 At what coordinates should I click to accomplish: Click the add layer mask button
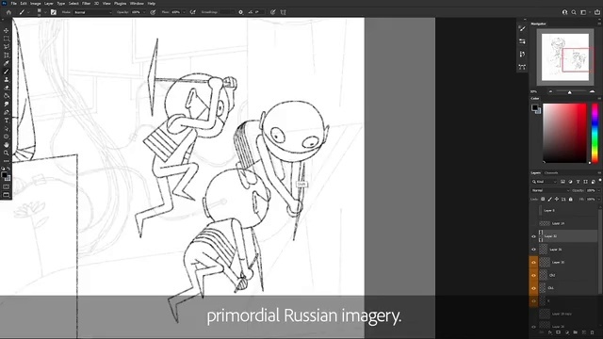[559, 332]
